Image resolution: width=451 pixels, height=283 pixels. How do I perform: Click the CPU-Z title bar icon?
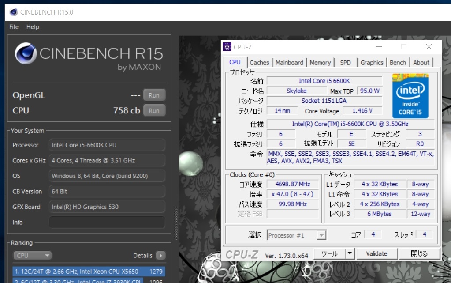click(227, 47)
